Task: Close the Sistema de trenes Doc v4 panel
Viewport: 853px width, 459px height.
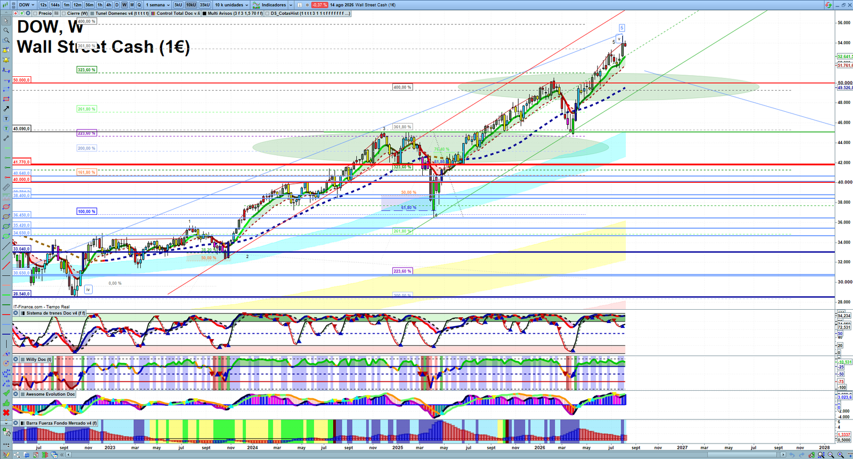Action: 15,313
